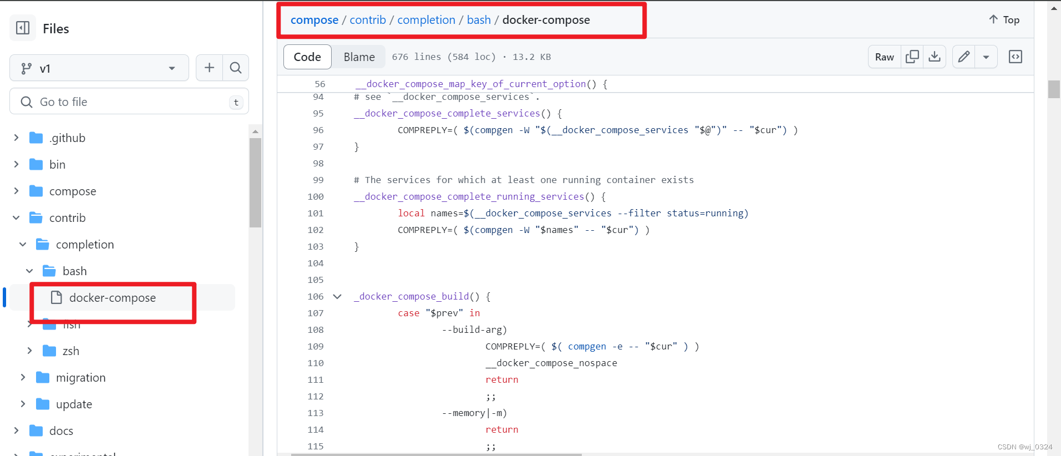
Task: Collapse the contrib folder chevron
Action: 17,217
